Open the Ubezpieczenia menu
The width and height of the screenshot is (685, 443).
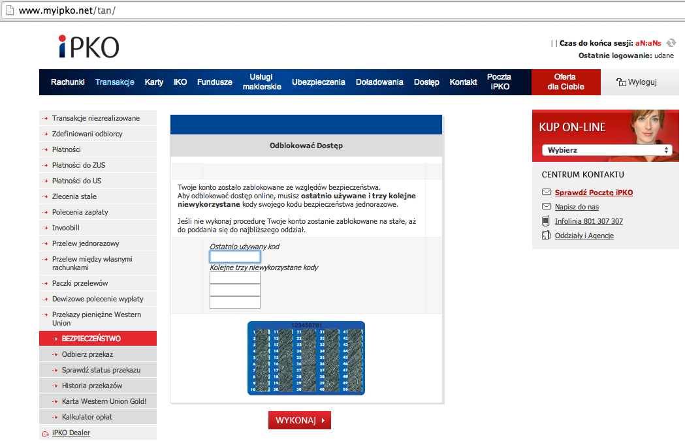[x=319, y=82]
